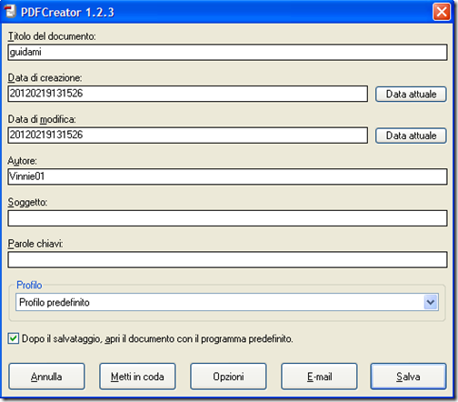Uncheck open document after saving checkbox
Image resolution: width=458 pixels, height=402 pixels.
[x=14, y=338]
